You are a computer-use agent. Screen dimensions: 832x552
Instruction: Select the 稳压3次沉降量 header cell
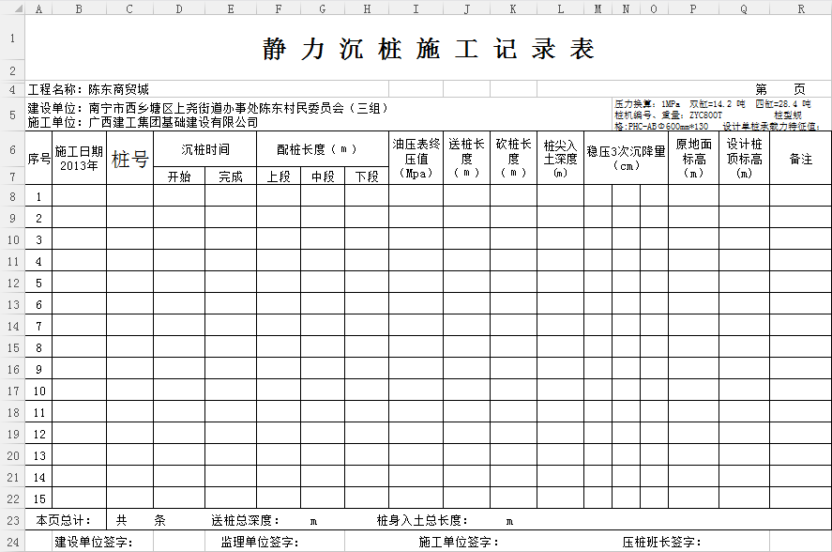625,159
